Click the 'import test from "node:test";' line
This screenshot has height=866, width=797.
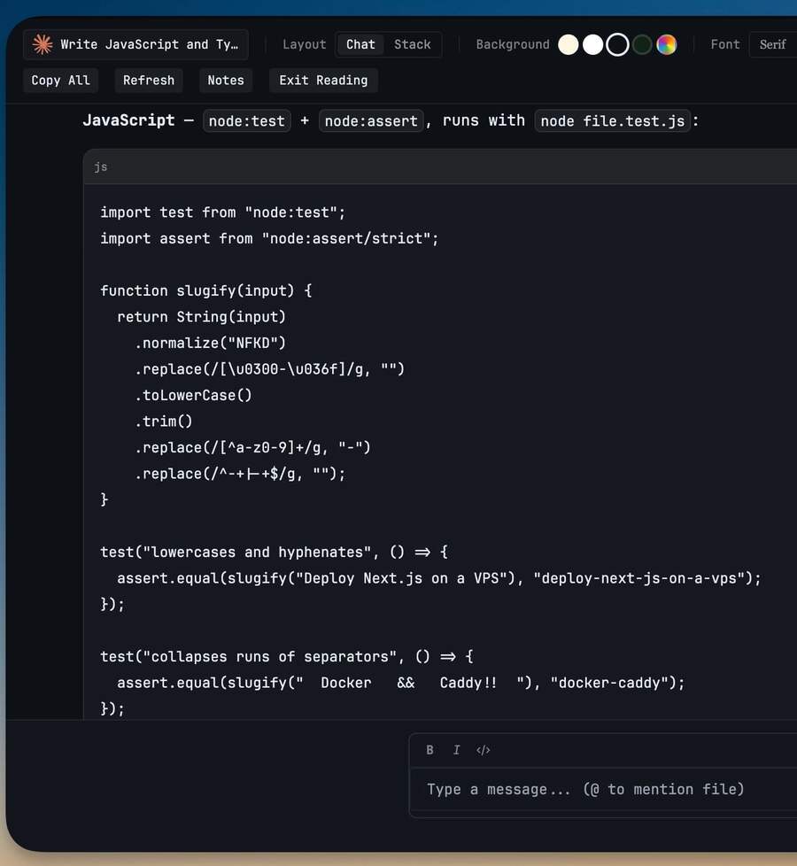click(222, 213)
